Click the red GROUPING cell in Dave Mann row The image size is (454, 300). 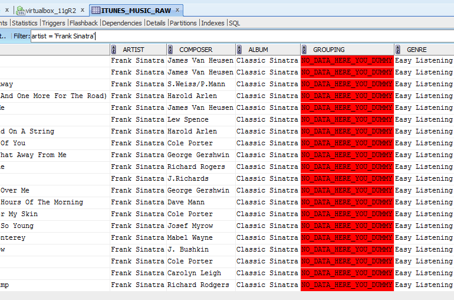347,202
